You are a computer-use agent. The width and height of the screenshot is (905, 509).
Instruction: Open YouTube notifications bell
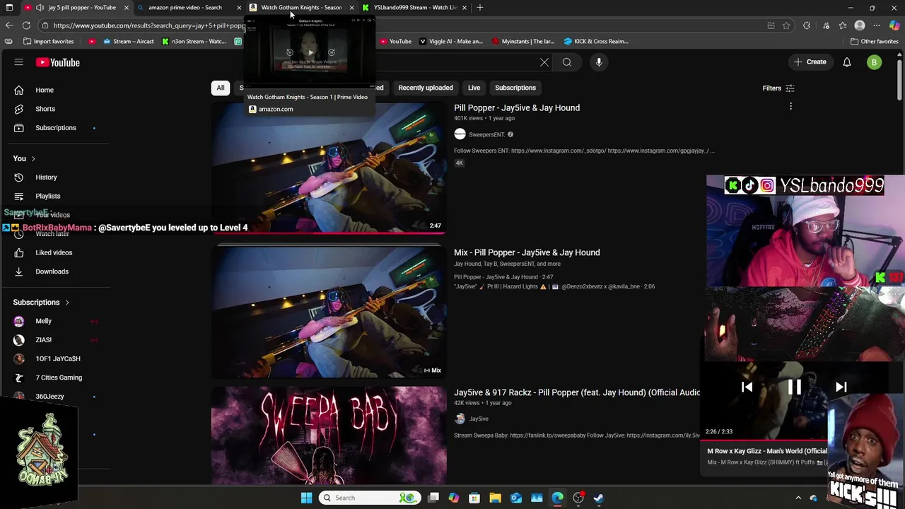847,62
